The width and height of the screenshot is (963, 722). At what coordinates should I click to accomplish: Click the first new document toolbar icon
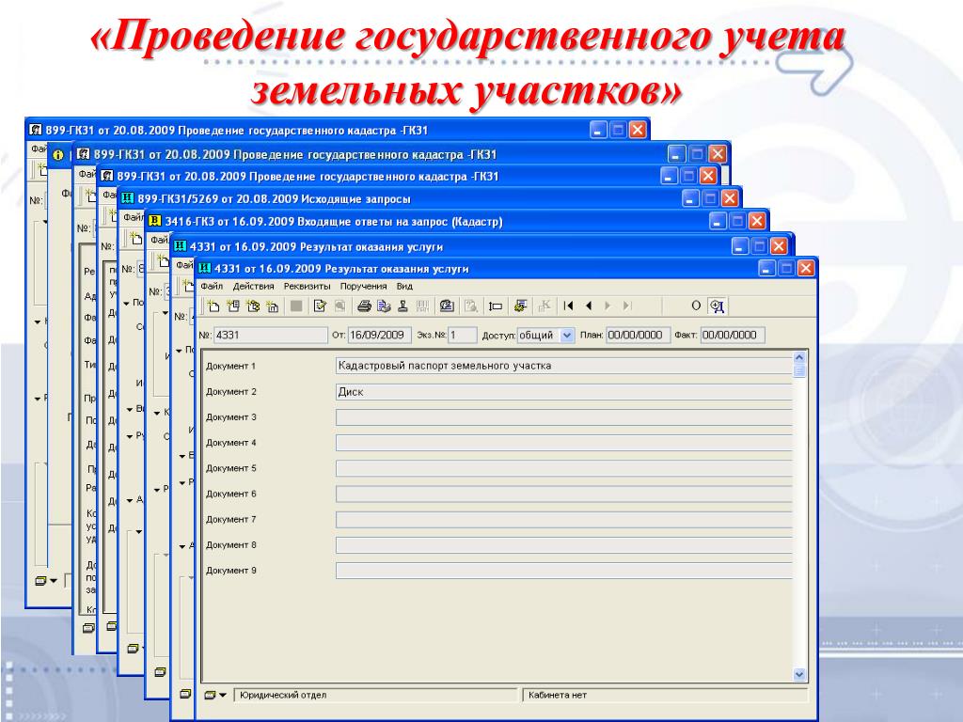213,306
